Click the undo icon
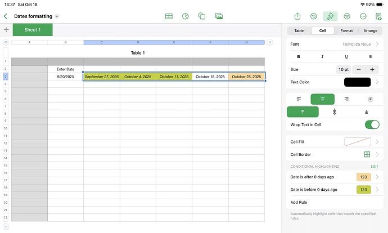This screenshot has height=233, width=388. tap(314, 16)
